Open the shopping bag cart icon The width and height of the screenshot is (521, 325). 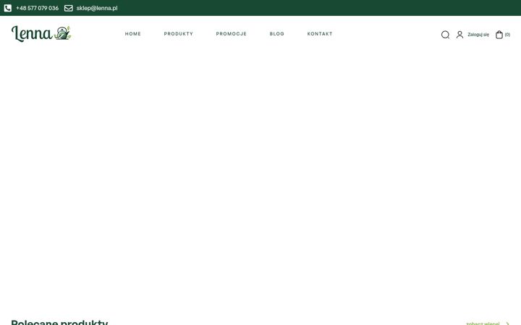499,35
